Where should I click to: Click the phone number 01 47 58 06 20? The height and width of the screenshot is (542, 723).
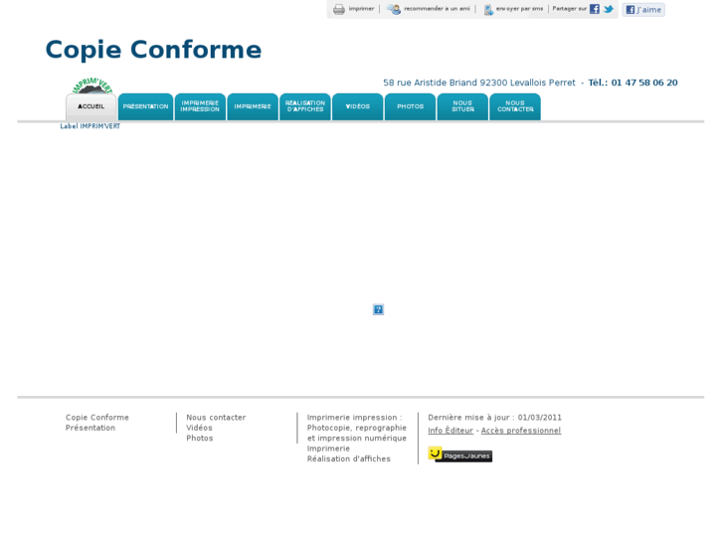pos(644,83)
